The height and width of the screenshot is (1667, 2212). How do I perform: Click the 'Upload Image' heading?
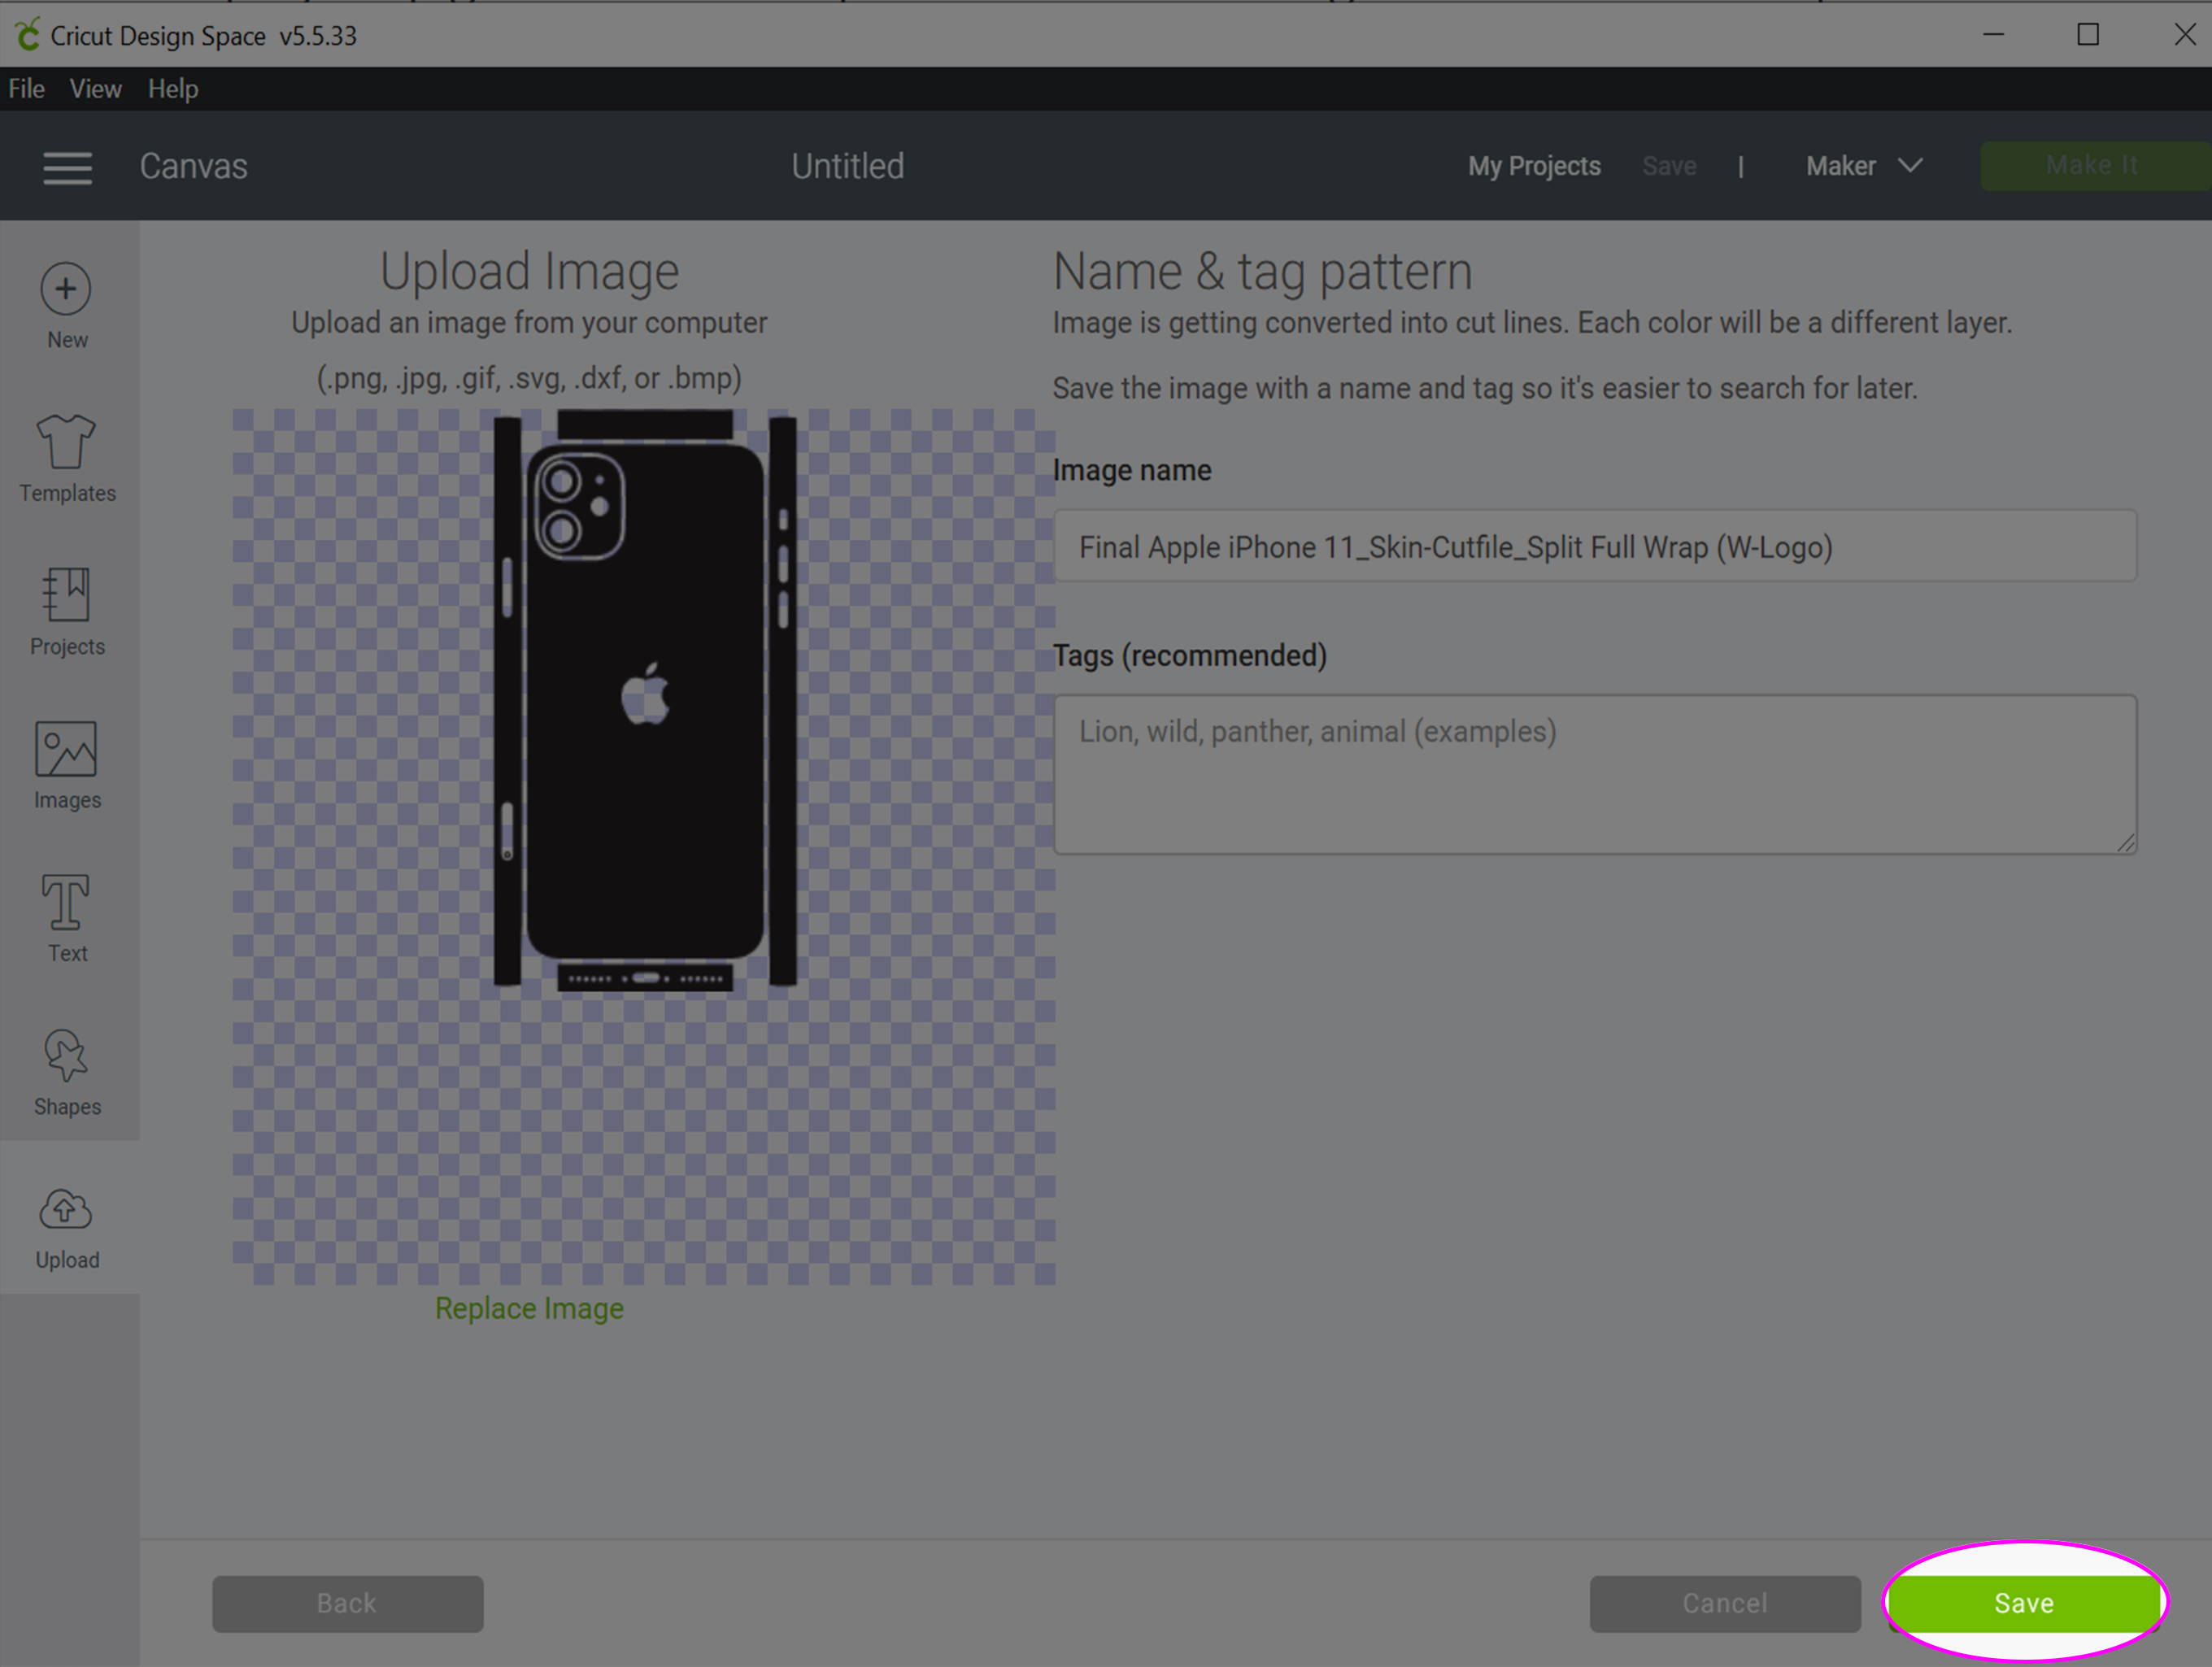(x=529, y=271)
